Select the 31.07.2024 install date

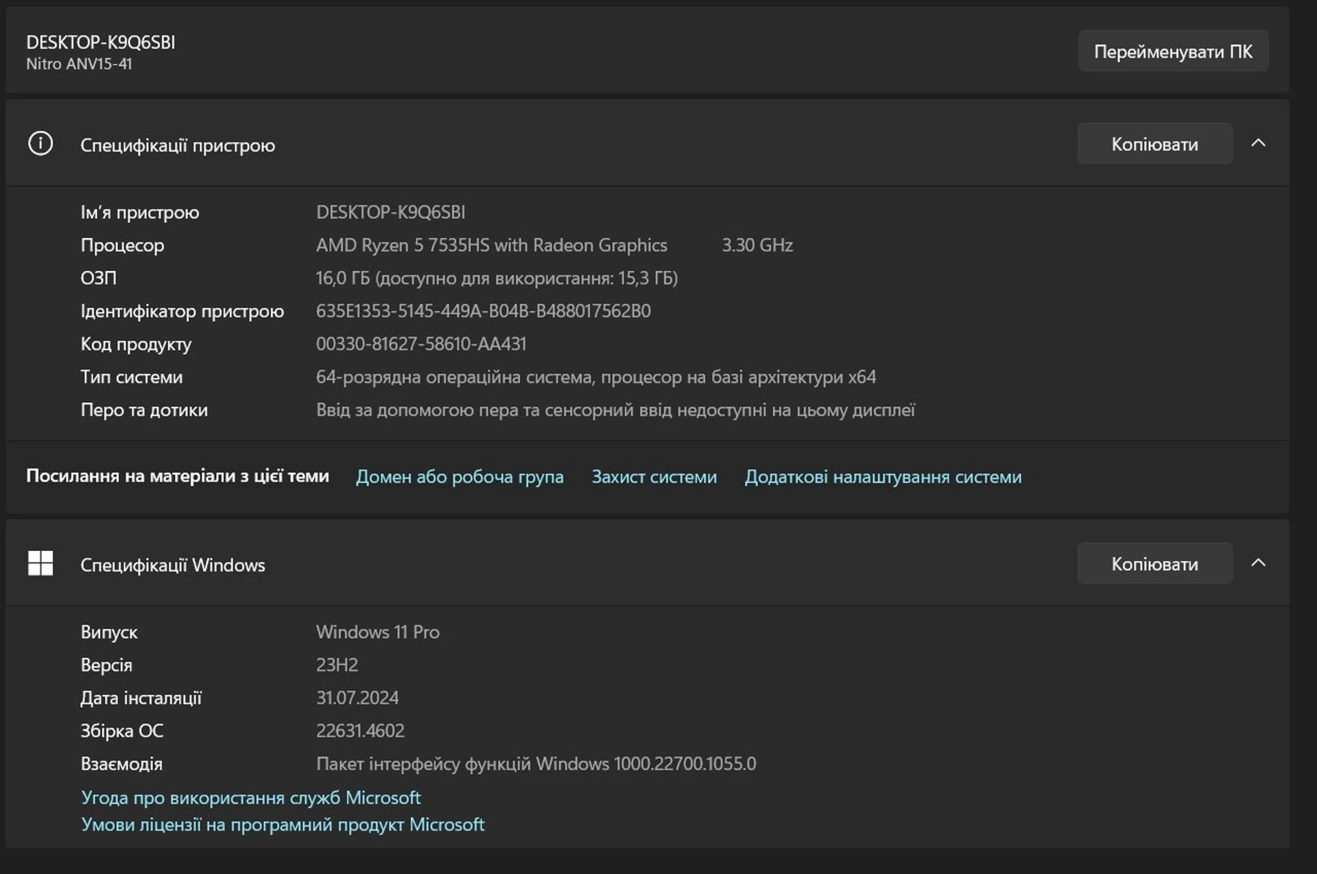tap(357, 698)
